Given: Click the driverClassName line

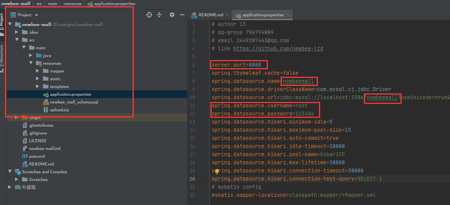Looking at the screenshot, I should click(x=301, y=89).
